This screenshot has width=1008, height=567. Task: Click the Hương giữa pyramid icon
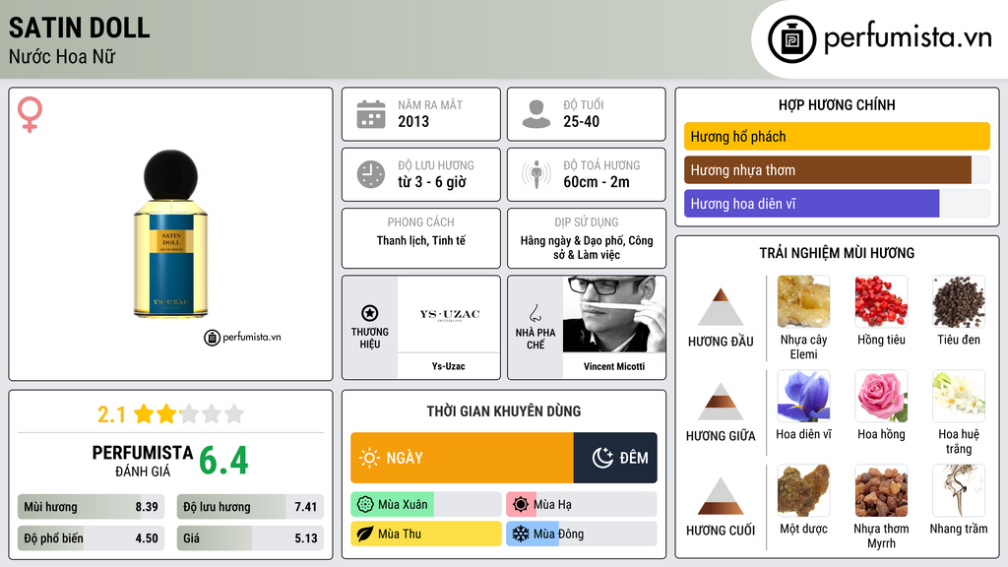pyautogui.click(x=721, y=402)
